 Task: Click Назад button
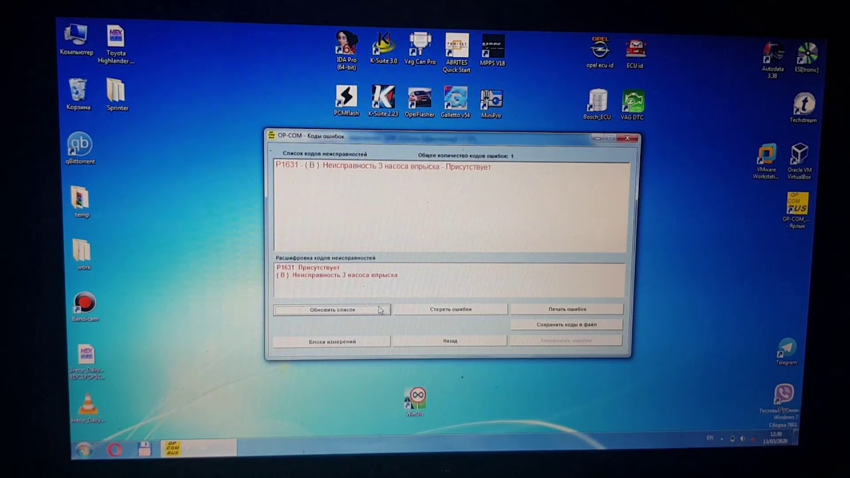(x=450, y=341)
